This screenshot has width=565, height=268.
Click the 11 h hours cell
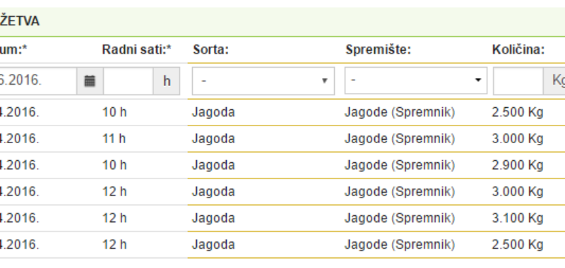click(114, 138)
